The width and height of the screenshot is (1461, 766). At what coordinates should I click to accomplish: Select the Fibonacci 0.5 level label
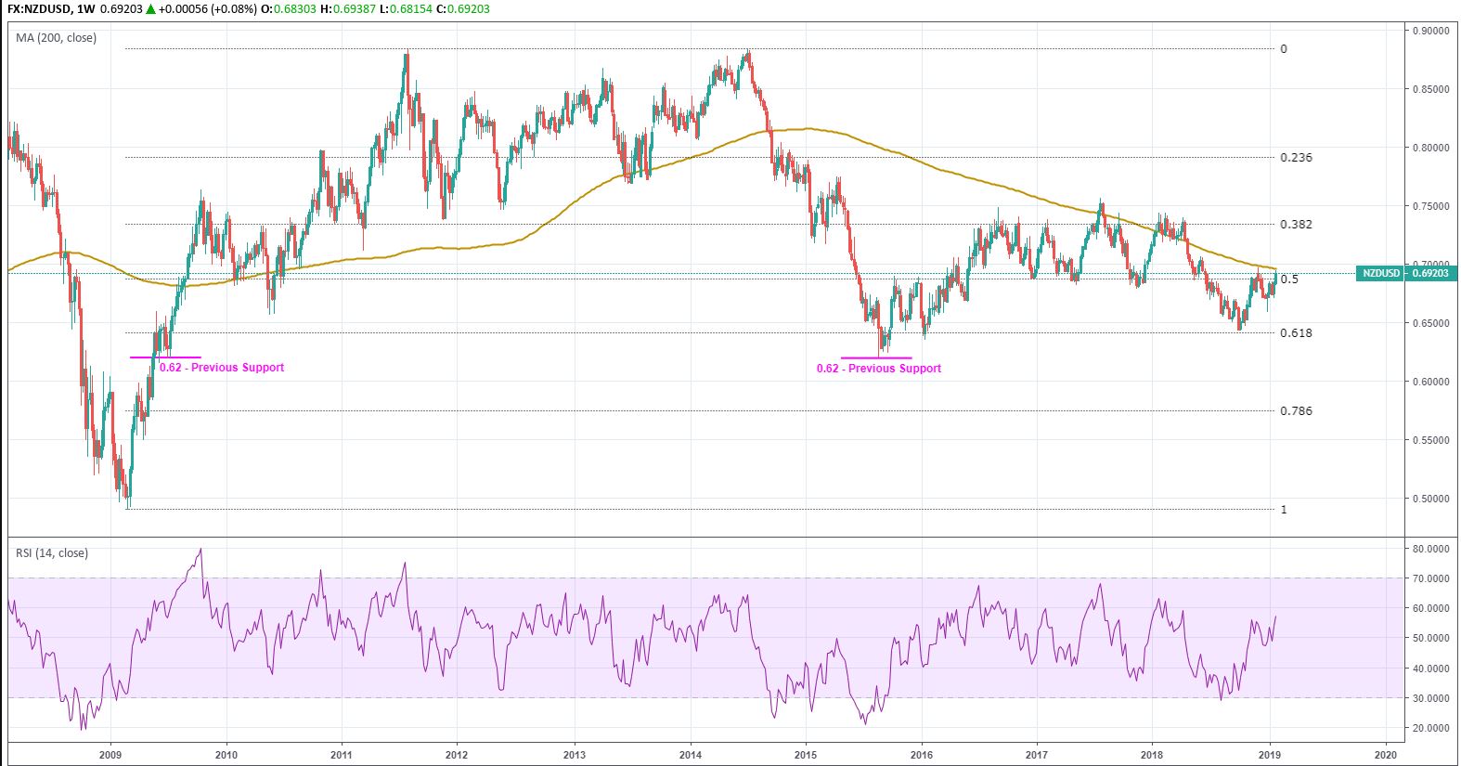pos(1289,279)
